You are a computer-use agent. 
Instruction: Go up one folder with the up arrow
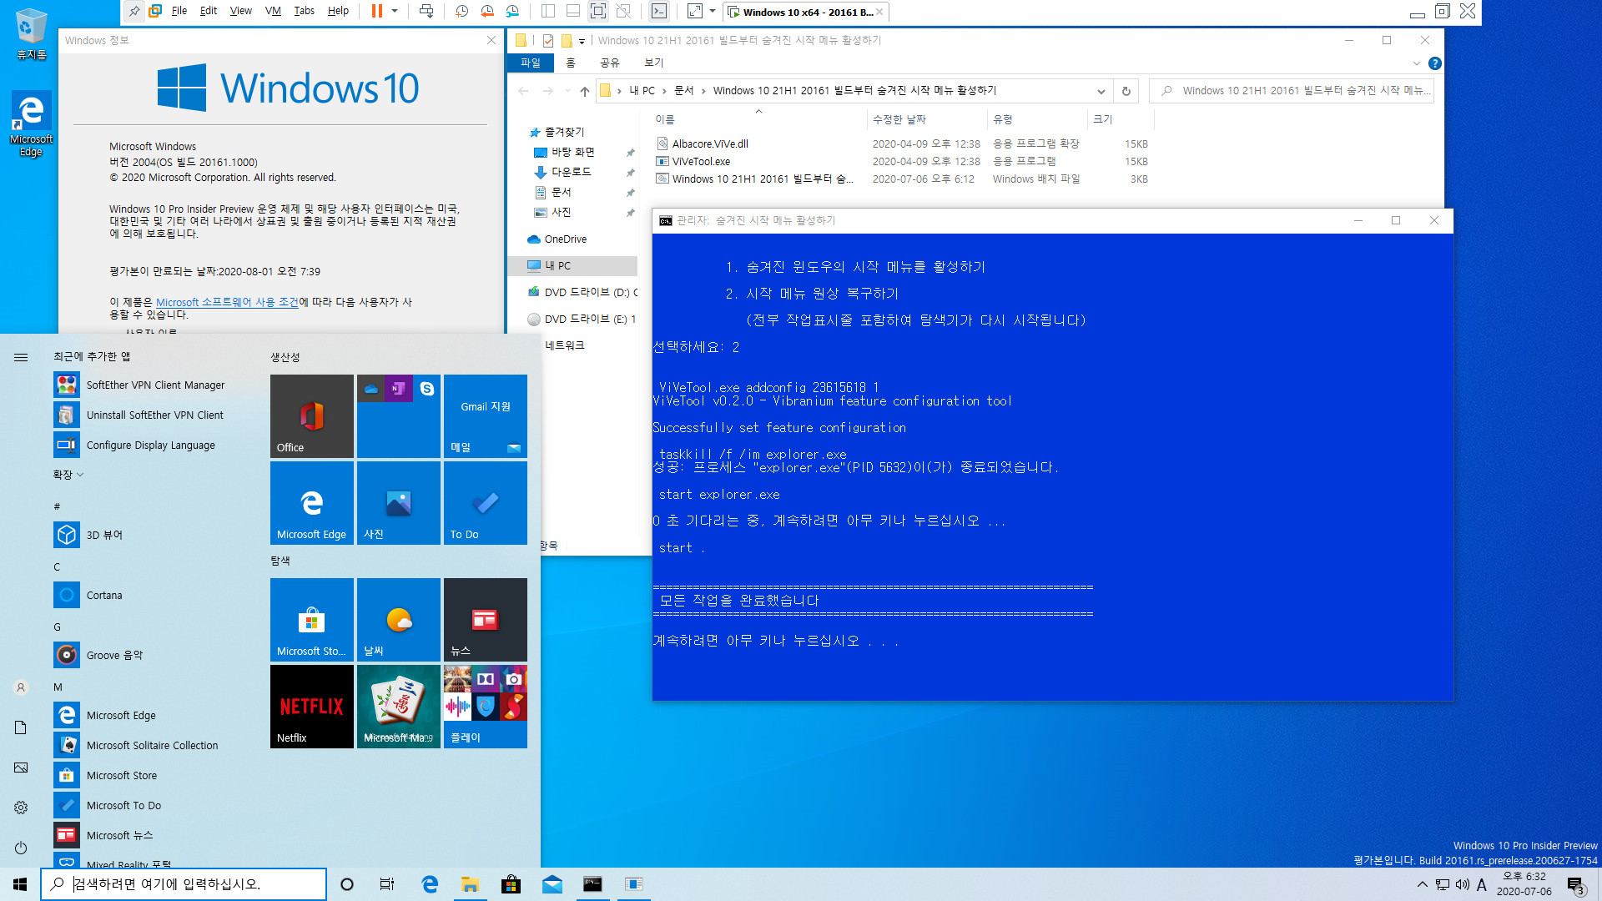(x=585, y=91)
